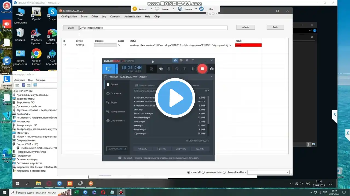Toggle Bandicam microphone icon
This screenshot has height=196, width=350.
[169, 69]
